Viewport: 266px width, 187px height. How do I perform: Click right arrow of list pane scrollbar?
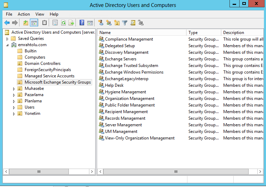(260, 172)
